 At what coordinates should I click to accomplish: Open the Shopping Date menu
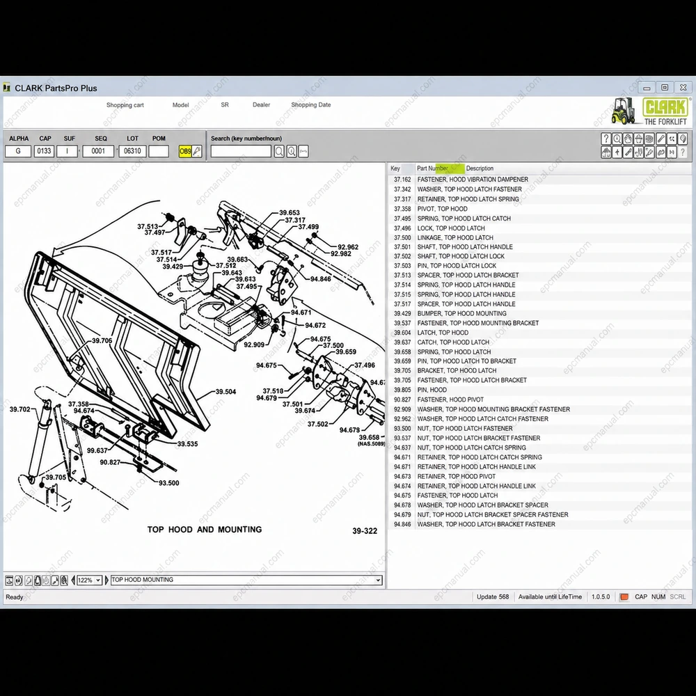coord(311,105)
